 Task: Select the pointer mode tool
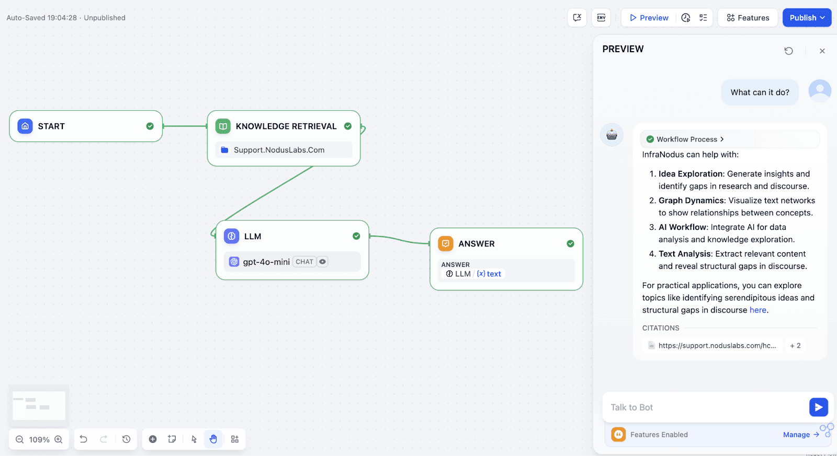point(194,439)
